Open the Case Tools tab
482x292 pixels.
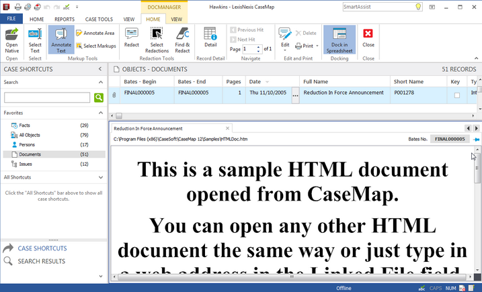pyautogui.click(x=99, y=19)
